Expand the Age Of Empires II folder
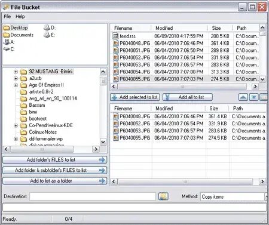Viewport: 269px width, 225px height. tap(16, 85)
